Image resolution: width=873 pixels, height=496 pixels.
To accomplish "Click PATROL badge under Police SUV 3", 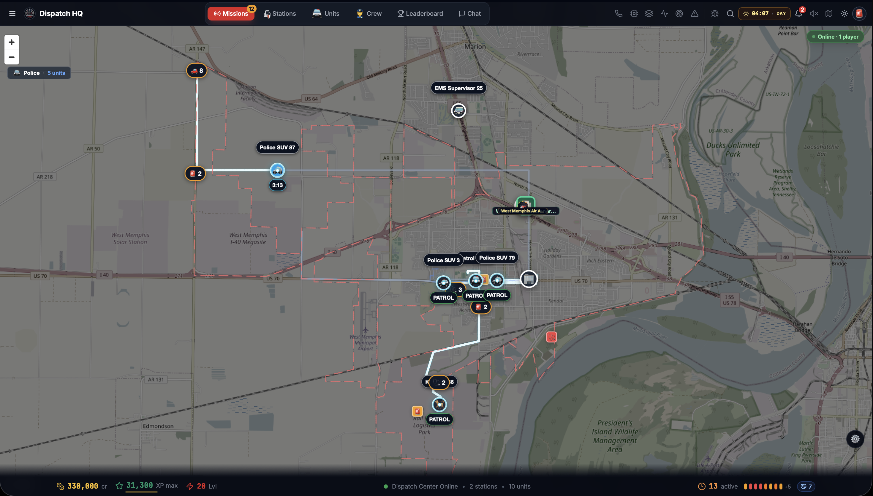I will click(x=443, y=298).
